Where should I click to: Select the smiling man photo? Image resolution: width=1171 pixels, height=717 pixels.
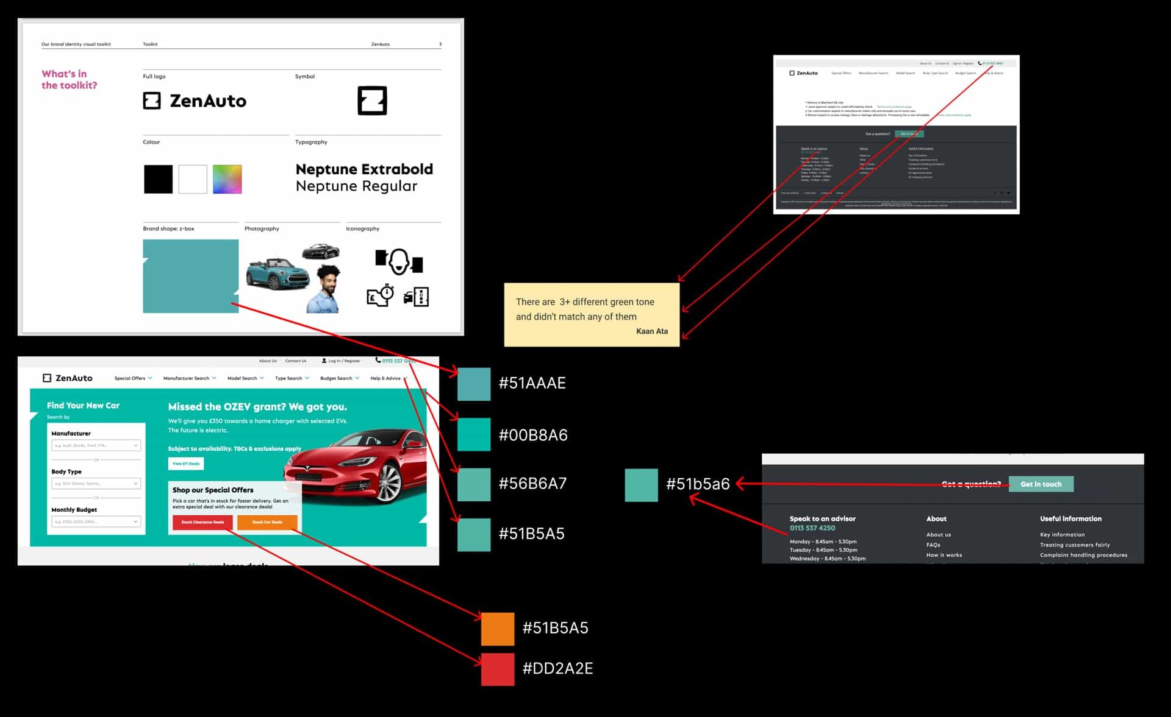coord(323,289)
